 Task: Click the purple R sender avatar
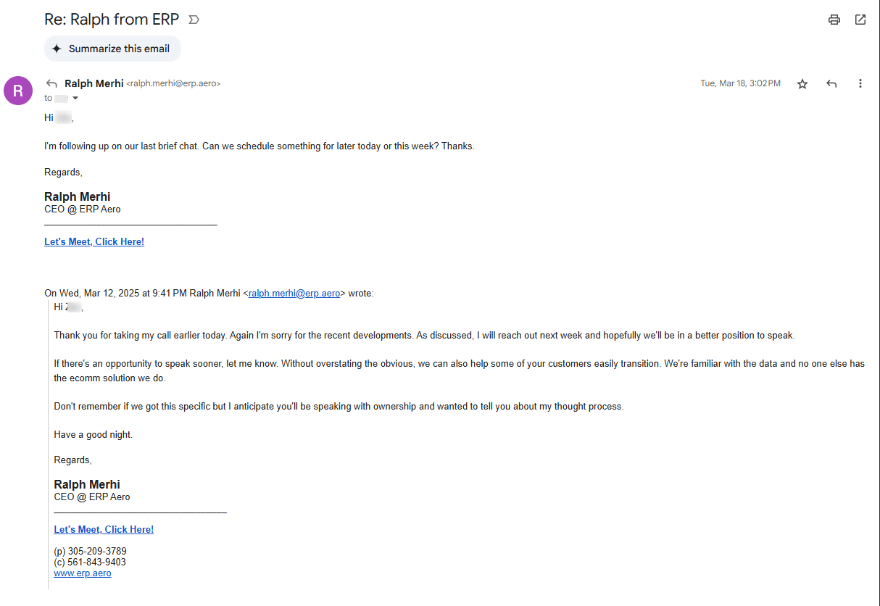[x=18, y=91]
